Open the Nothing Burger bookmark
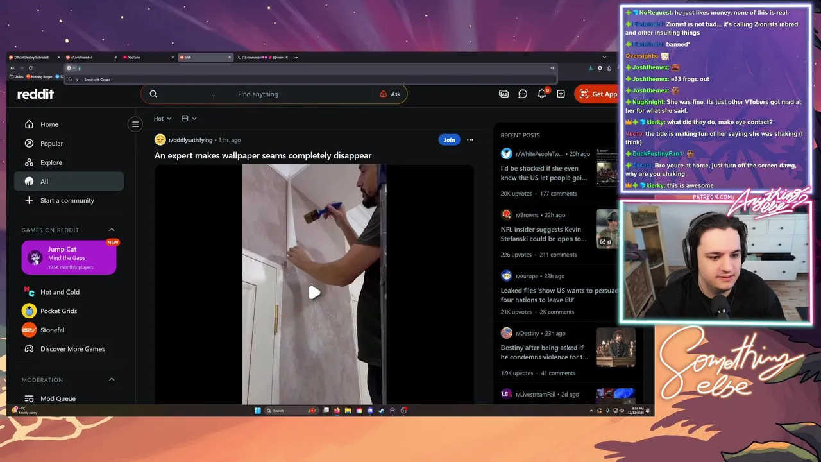This screenshot has width=821, height=462. pos(40,76)
